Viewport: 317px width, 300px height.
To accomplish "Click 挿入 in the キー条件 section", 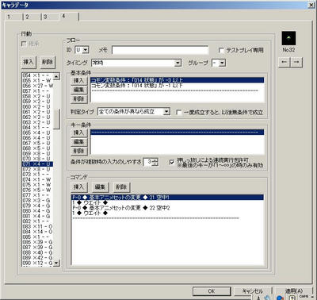I will (x=78, y=133).
